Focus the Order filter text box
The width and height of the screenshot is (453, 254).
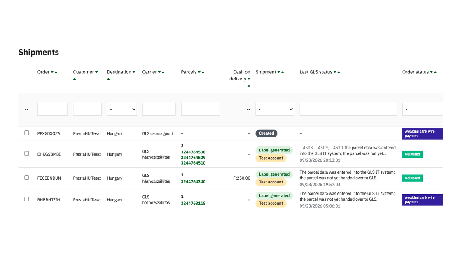[x=52, y=109]
